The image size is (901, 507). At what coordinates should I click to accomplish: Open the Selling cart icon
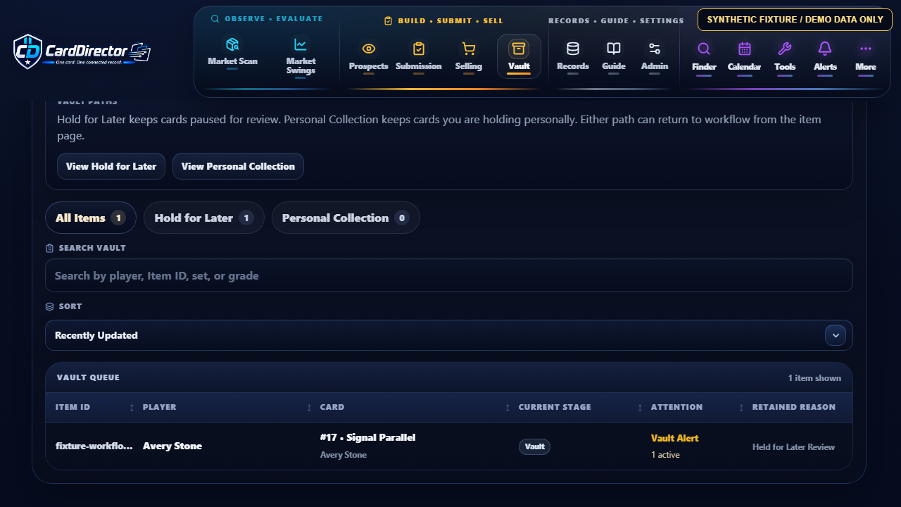(x=468, y=49)
